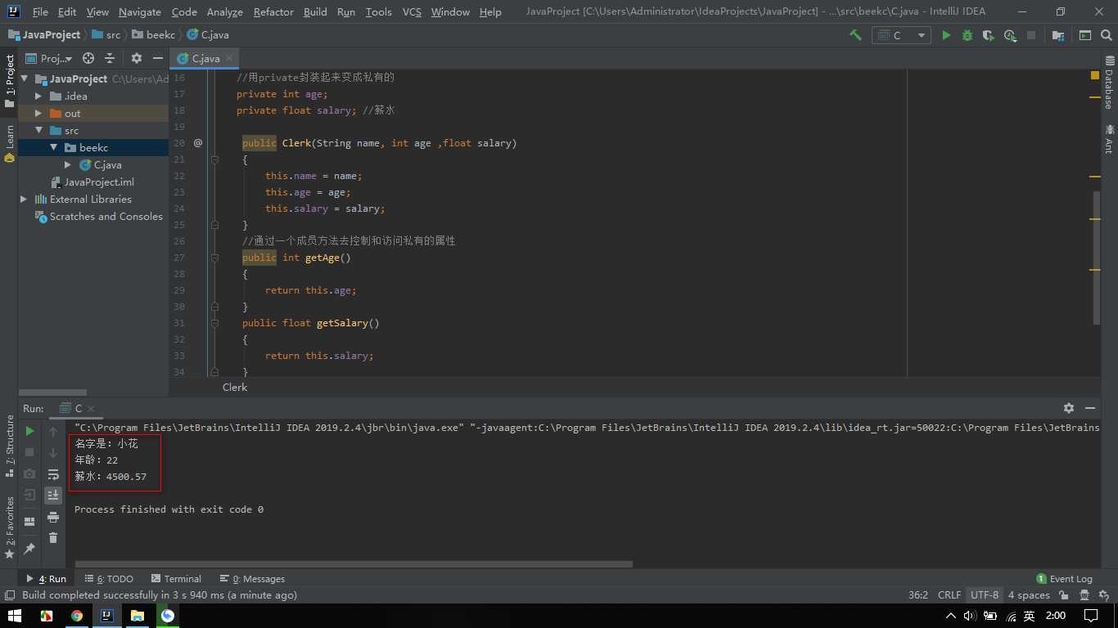The width and height of the screenshot is (1118, 628).
Task: Click Collapse All icon in Project panel
Action: [110, 58]
